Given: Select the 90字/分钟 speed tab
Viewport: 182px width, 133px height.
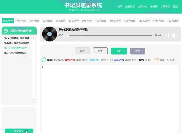Looking at the screenshot, I should [x=87, y=21].
